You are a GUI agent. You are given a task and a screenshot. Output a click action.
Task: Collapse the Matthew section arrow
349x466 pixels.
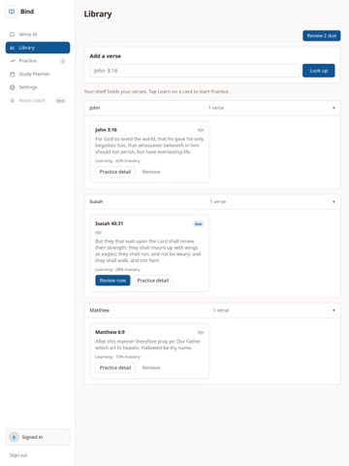click(333, 311)
